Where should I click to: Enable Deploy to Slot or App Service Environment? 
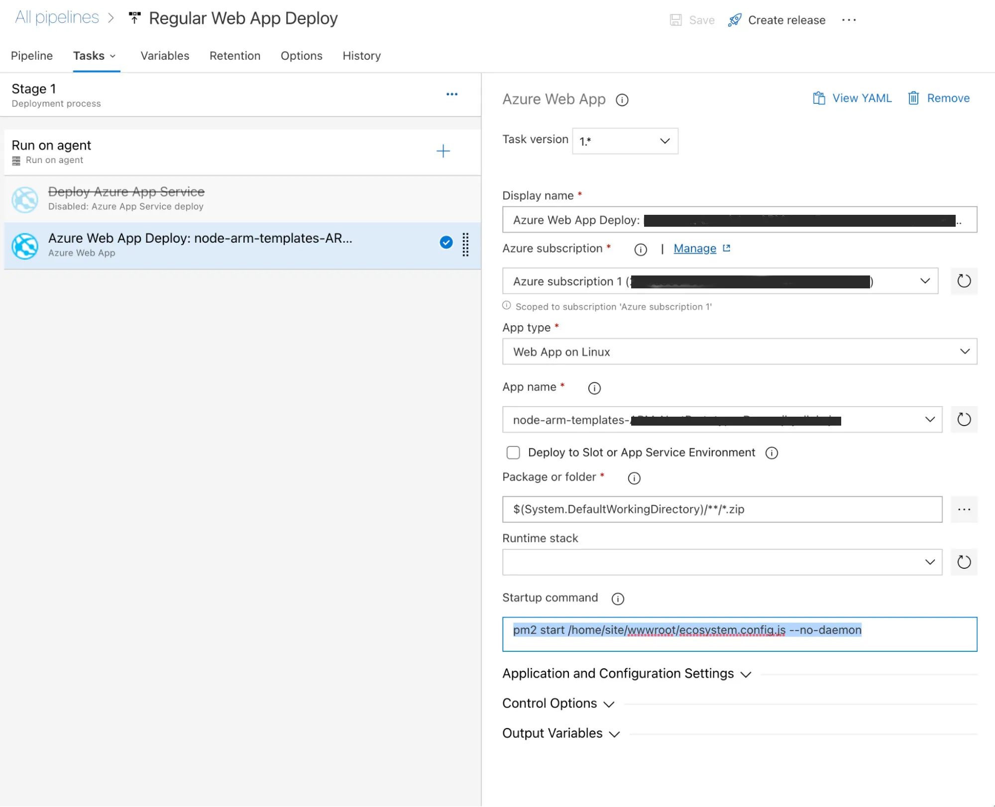[513, 452]
